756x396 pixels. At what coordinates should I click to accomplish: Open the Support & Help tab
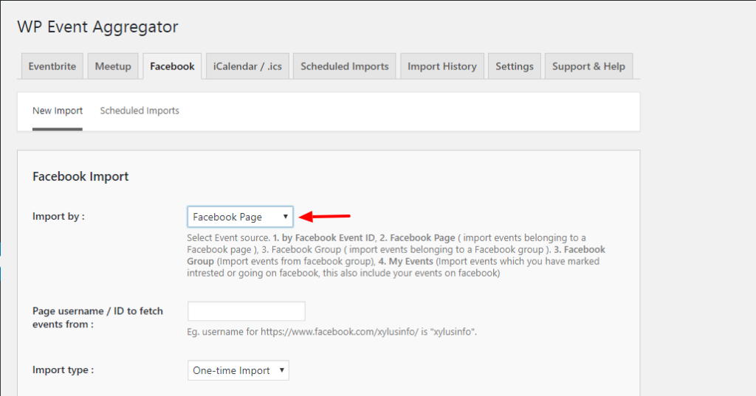(x=588, y=66)
